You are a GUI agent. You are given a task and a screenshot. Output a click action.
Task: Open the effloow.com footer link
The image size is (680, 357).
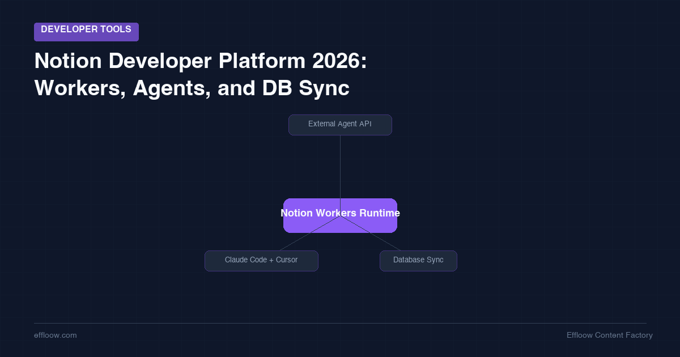[56, 335]
